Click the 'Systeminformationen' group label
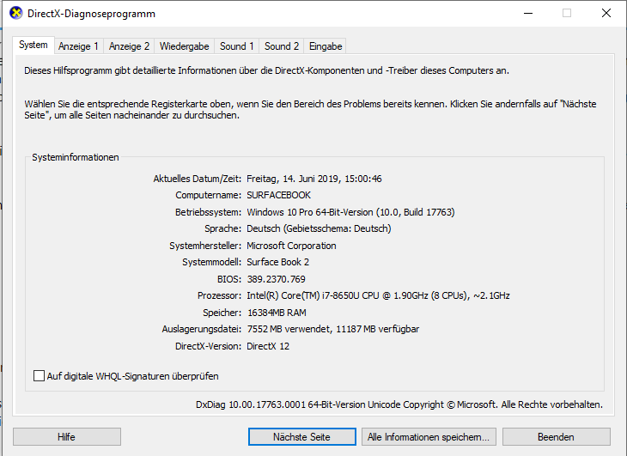Viewport: 627px width, 456px height. (76, 157)
